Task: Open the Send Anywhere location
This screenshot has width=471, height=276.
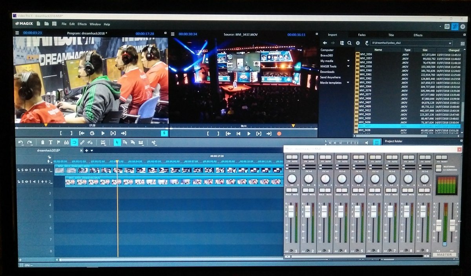Action: (x=330, y=77)
